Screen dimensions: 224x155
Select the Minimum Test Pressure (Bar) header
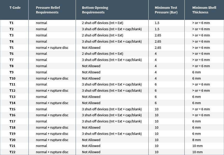166,10
